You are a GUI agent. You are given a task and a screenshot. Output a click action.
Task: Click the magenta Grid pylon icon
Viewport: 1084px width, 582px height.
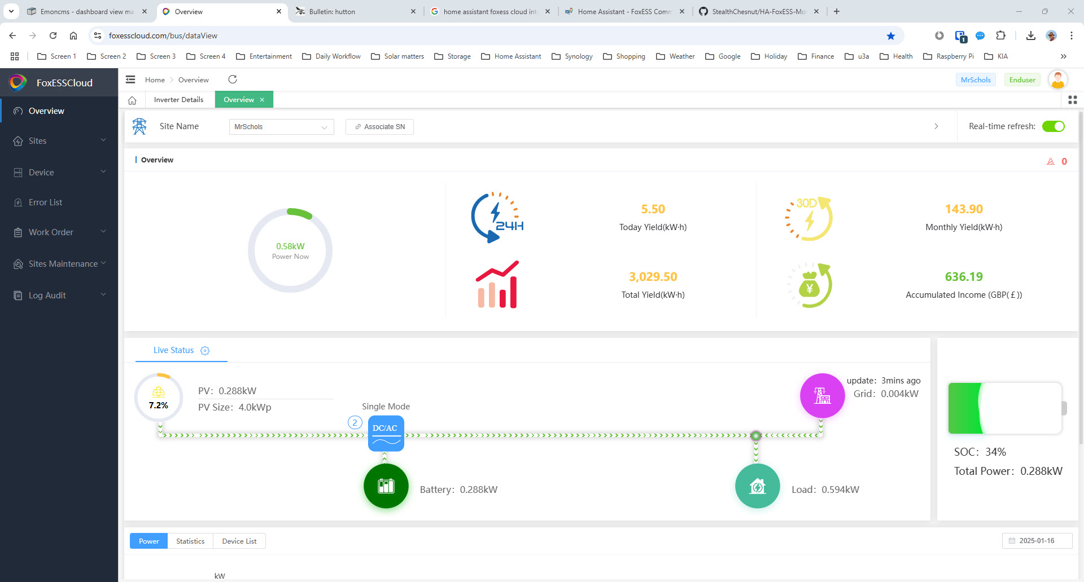(x=822, y=396)
